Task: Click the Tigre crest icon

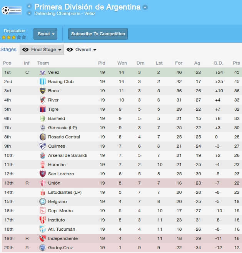Action: pyautogui.click(x=43, y=109)
